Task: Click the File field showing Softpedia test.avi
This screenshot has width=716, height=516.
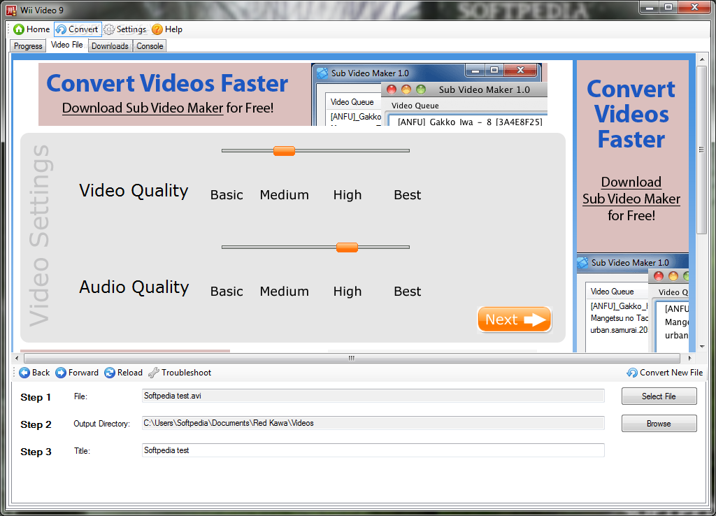Action: click(x=373, y=396)
